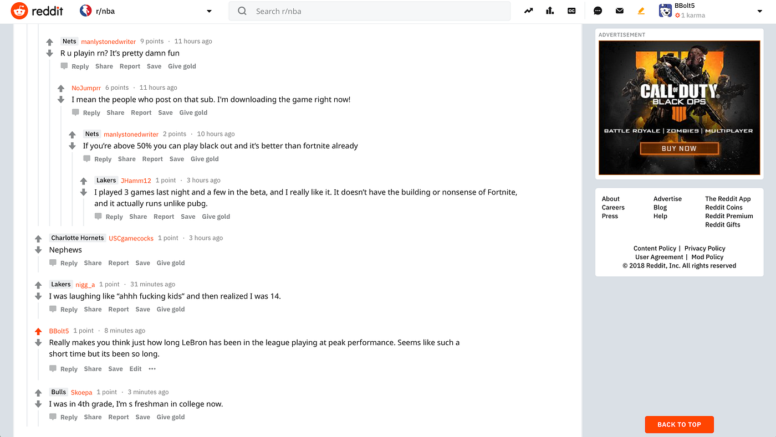Reply to the JHamm12 comment

[x=109, y=217]
